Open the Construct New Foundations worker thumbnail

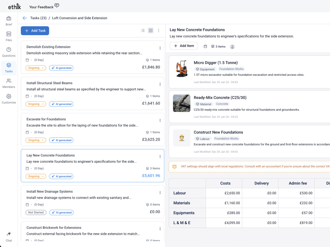point(181,138)
